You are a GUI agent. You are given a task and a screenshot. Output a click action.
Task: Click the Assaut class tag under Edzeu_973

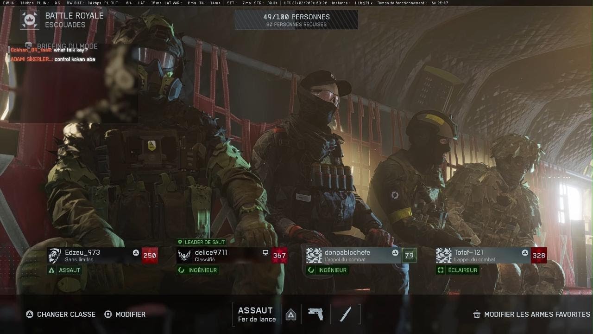65,270
